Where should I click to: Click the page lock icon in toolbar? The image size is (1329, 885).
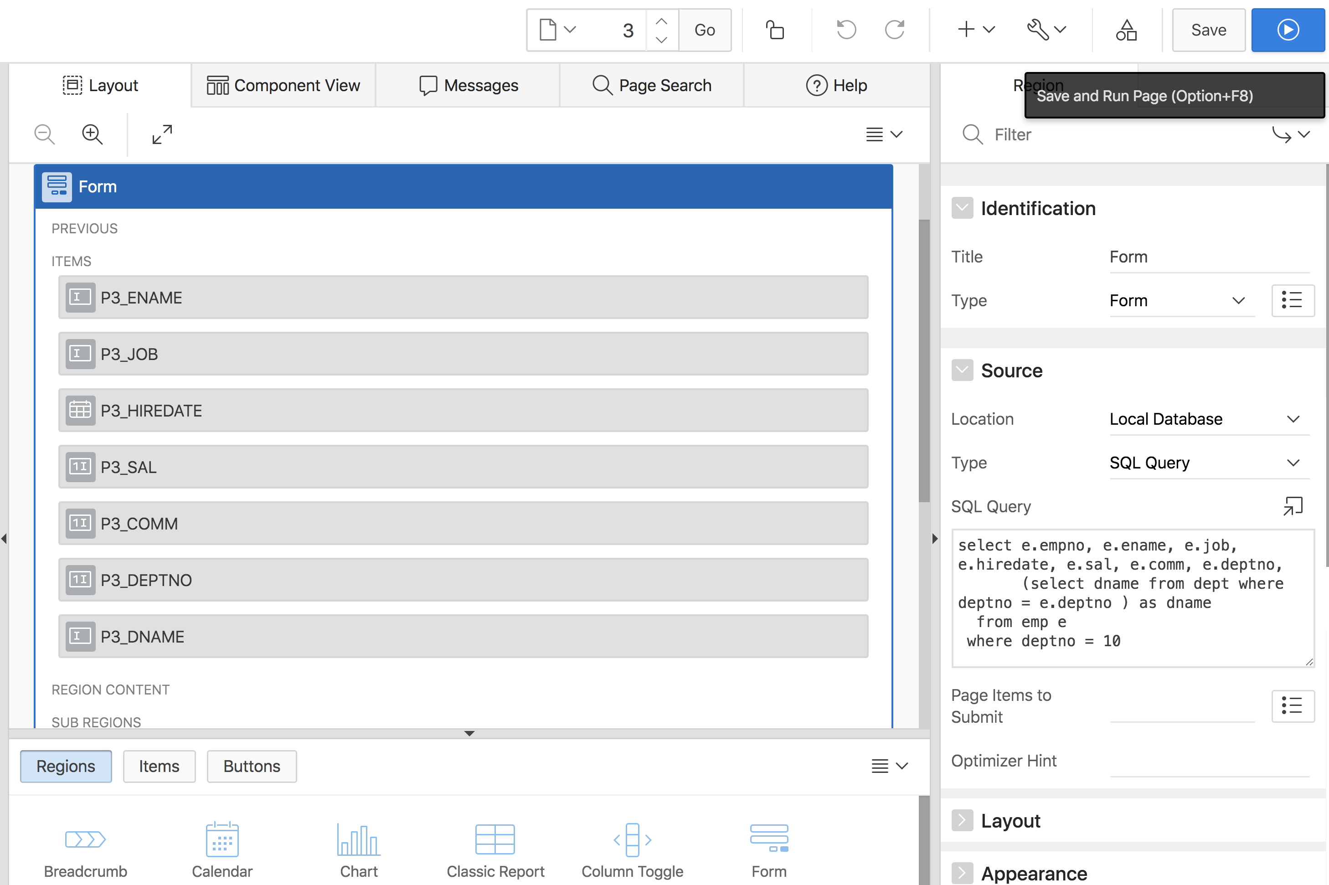(775, 30)
